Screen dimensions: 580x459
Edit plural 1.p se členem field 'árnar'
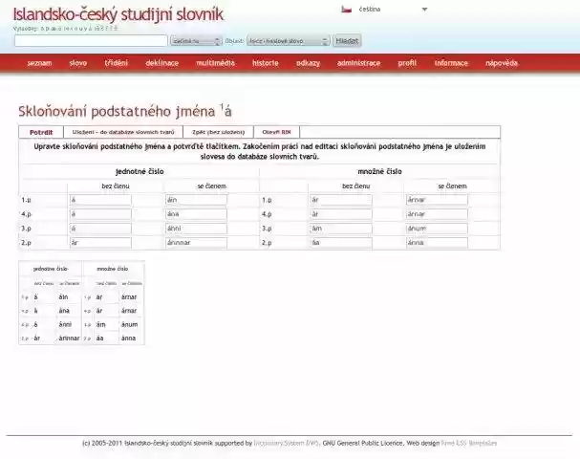[x=437, y=200]
